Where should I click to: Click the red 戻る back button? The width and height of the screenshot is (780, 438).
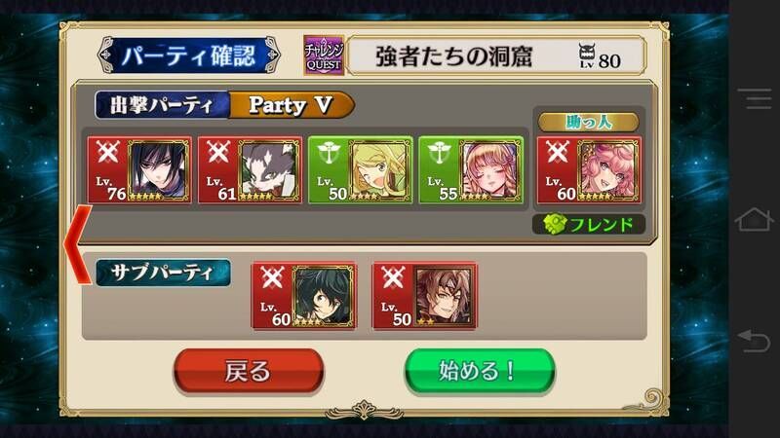(249, 371)
